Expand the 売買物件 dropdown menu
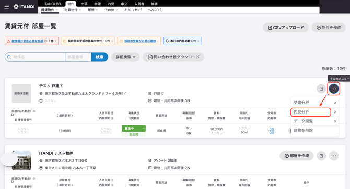Image resolution: width=350 pixels, height=189 pixels. [x=73, y=10]
